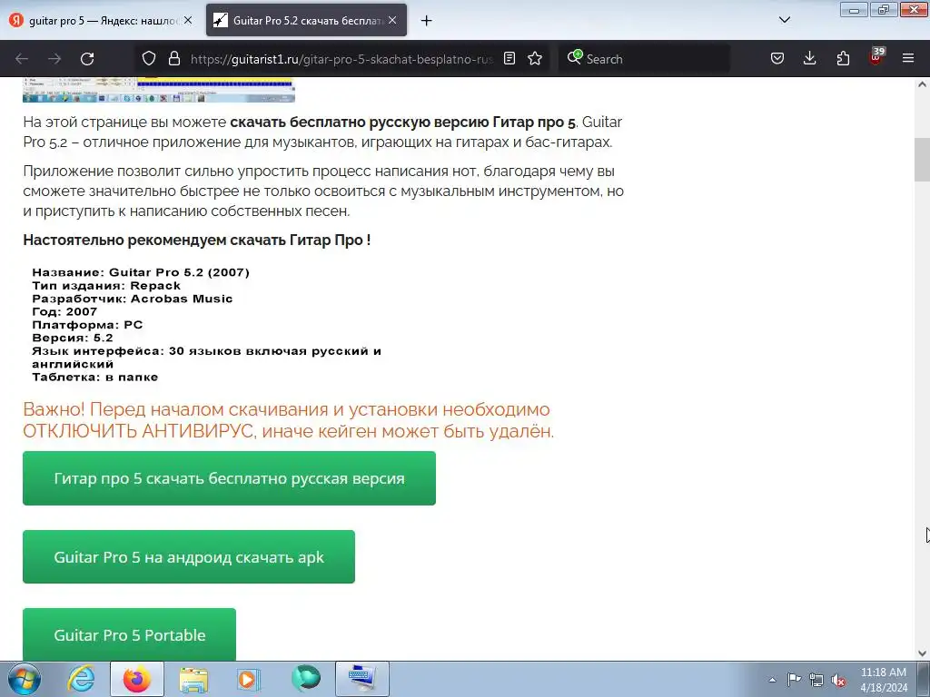
Task: Click Guitar Pro 5 Portable button
Action: click(129, 634)
